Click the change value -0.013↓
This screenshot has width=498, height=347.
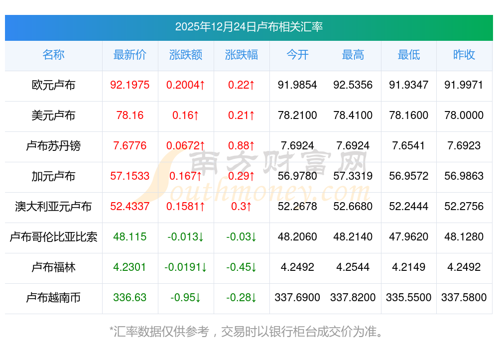(x=186, y=237)
